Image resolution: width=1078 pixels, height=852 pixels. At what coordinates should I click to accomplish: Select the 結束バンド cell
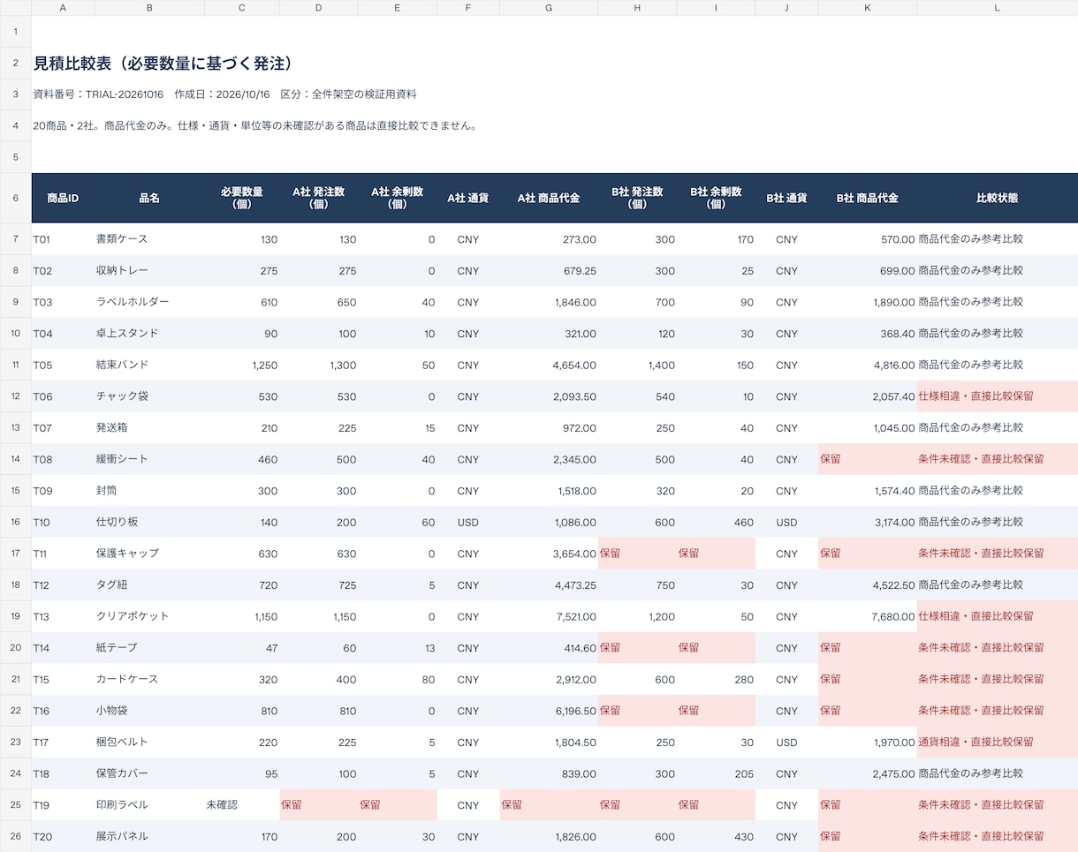[149, 365]
